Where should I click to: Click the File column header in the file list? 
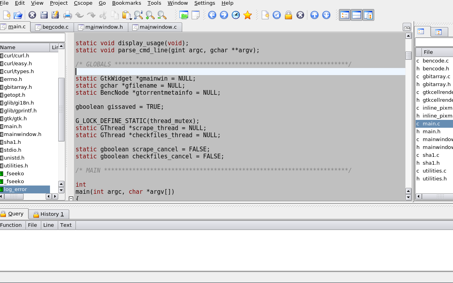pyautogui.click(x=437, y=52)
